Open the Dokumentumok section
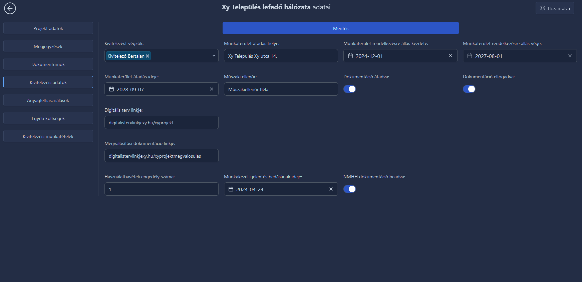The image size is (582, 282). coord(48,64)
